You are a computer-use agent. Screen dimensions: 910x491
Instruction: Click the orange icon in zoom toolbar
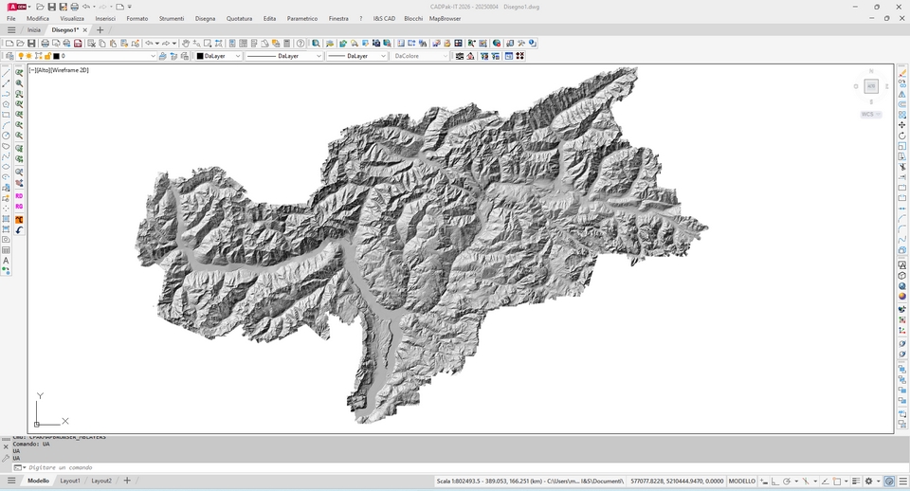tap(19, 219)
